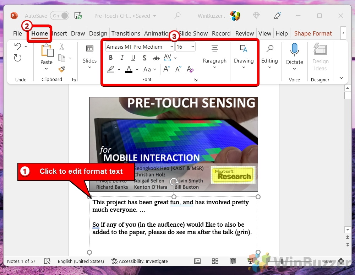This screenshot has width=355, height=275.
Task: Toggle text Shadow S button
Action: click(144, 58)
